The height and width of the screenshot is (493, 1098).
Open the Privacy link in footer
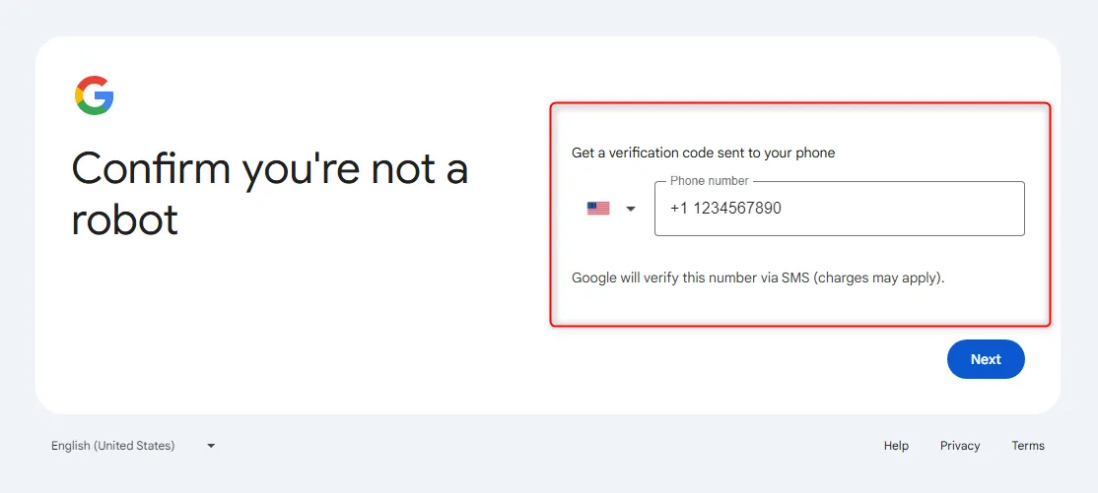click(959, 446)
